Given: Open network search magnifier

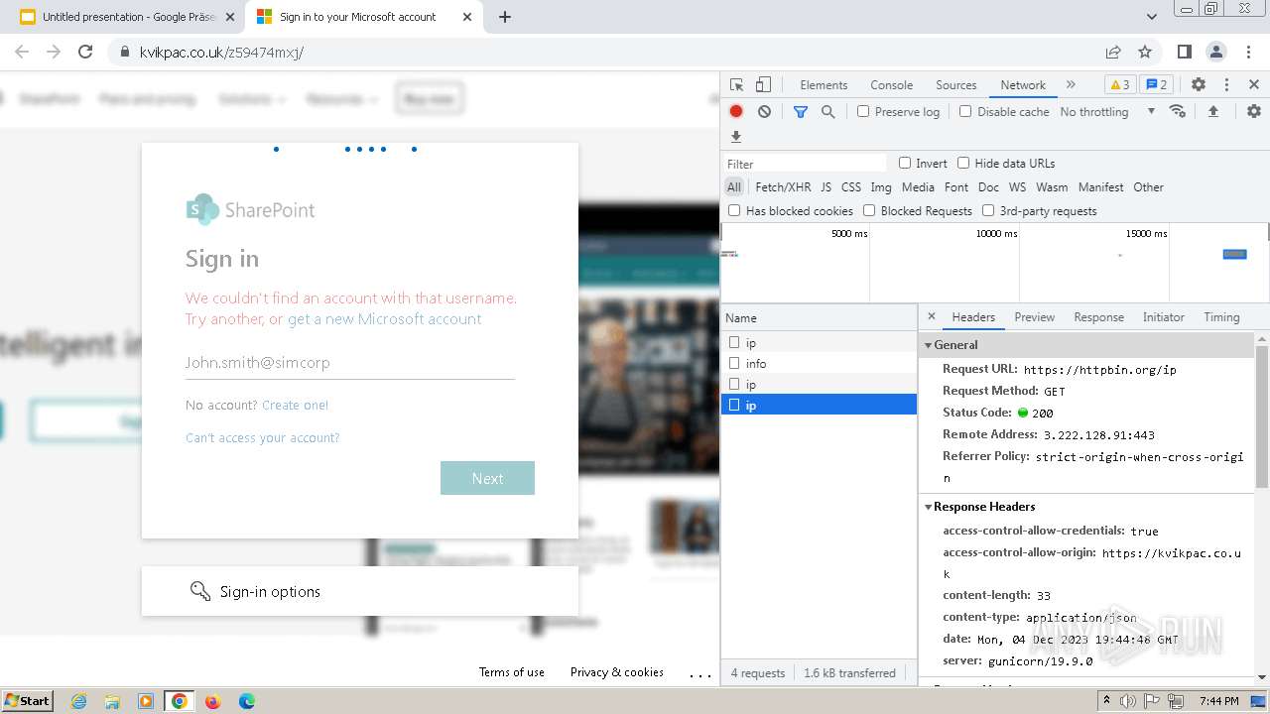Looking at the screenshot, I should [827, 112].
